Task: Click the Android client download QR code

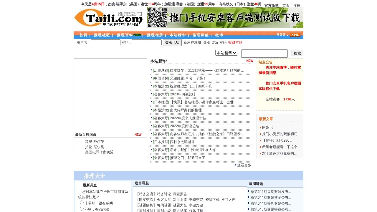Action: coord(158,18)
